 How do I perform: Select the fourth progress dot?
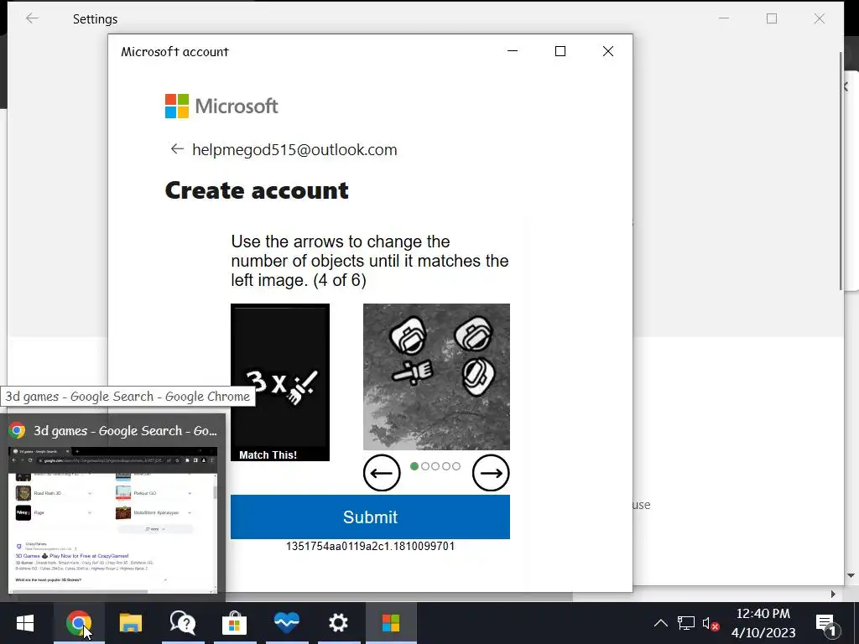pos(446,466)
